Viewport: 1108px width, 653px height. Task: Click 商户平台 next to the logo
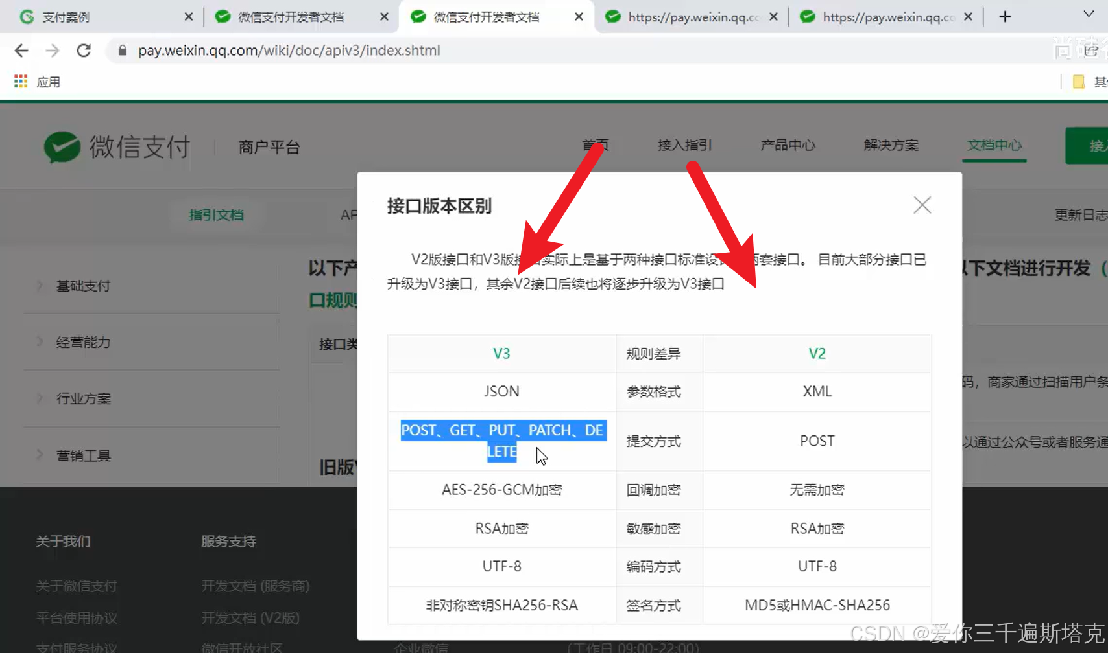coord(269,148)
